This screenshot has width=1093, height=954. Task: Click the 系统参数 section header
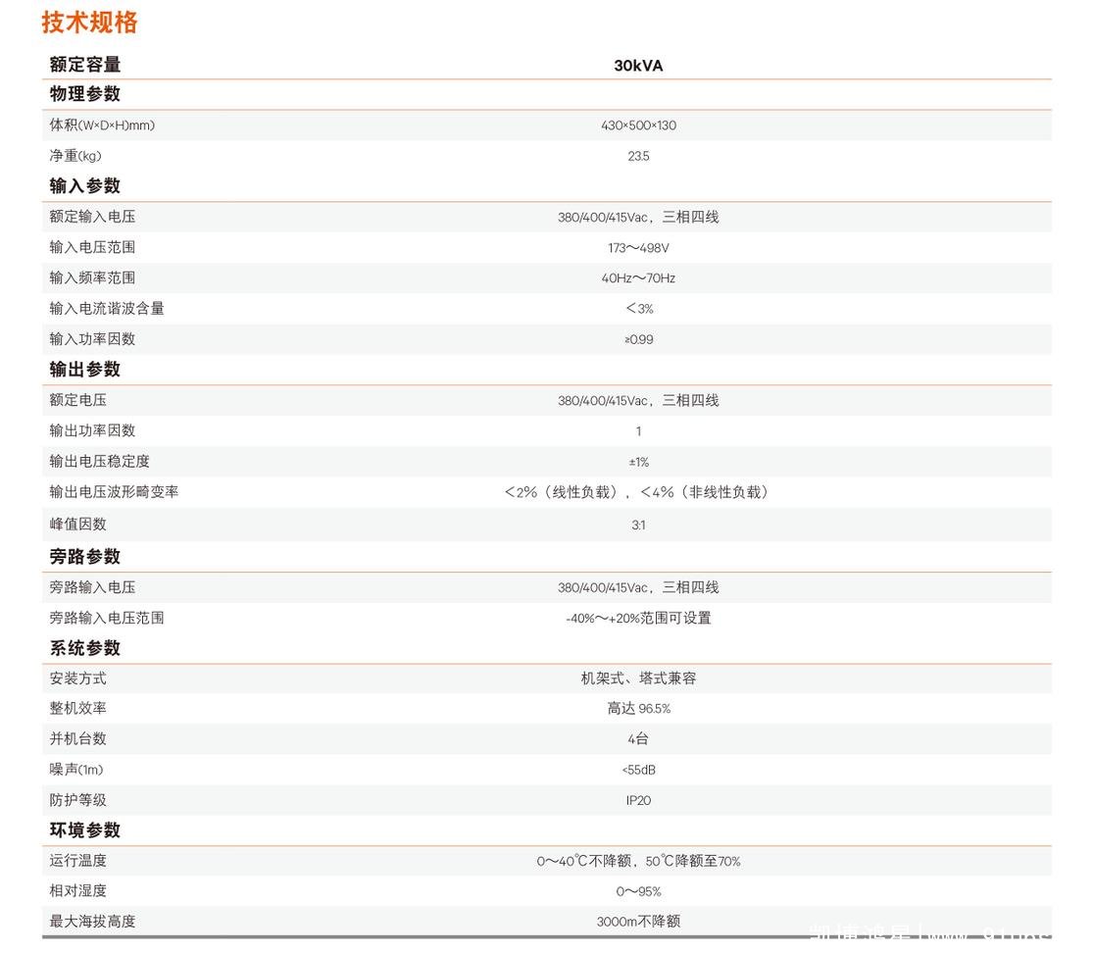pyautogui.click(x=85, y=648)
